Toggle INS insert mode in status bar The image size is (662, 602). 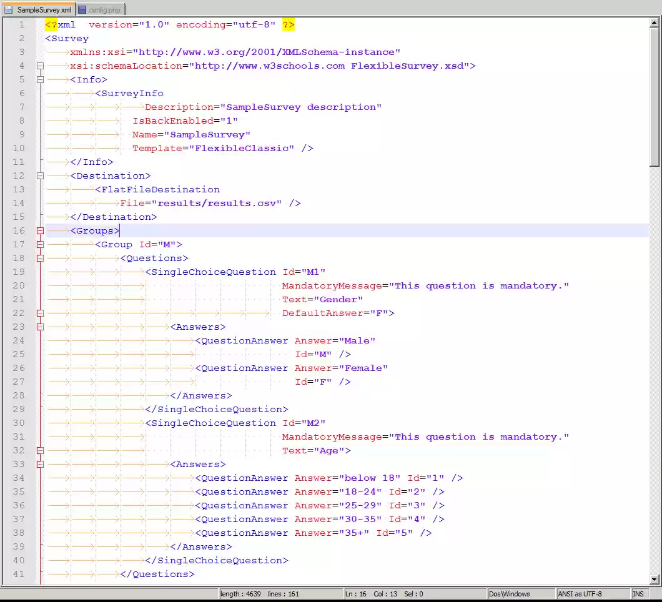tap(638, 594)
